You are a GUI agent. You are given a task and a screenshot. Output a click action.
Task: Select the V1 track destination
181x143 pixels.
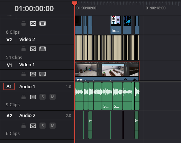(x=9, y=65)
